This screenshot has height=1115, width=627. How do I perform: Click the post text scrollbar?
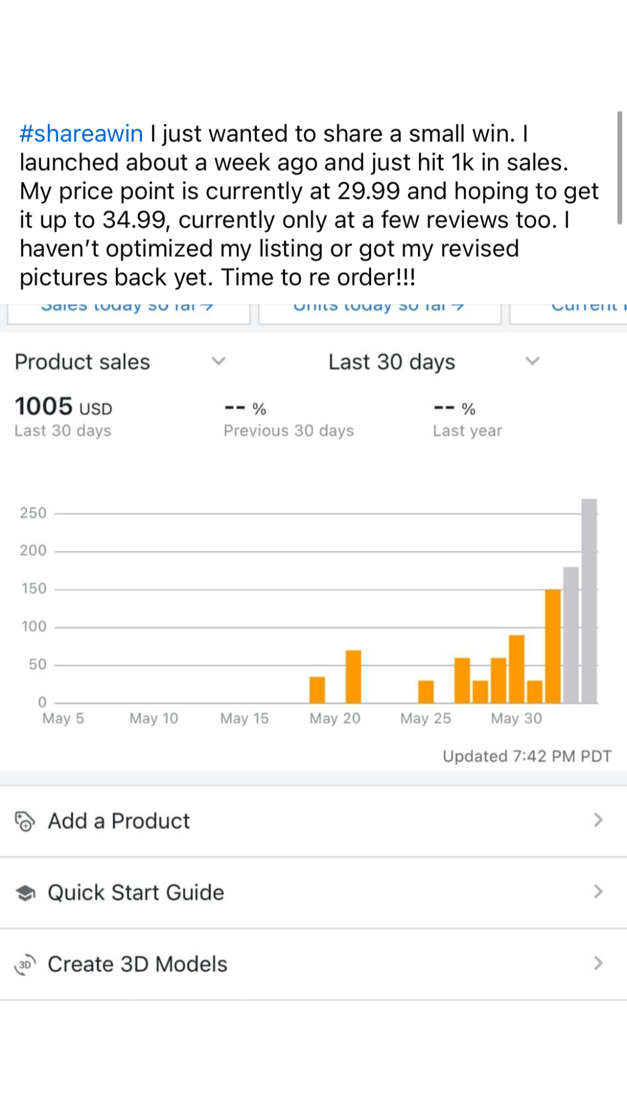619,168
